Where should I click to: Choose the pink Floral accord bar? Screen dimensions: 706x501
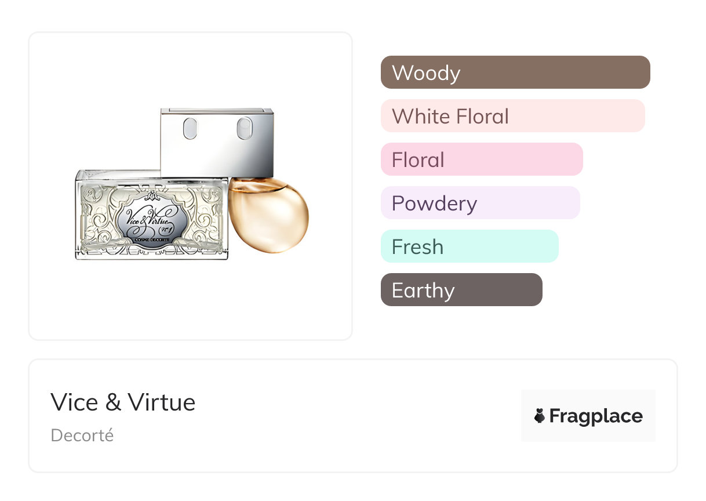(481, 159)
